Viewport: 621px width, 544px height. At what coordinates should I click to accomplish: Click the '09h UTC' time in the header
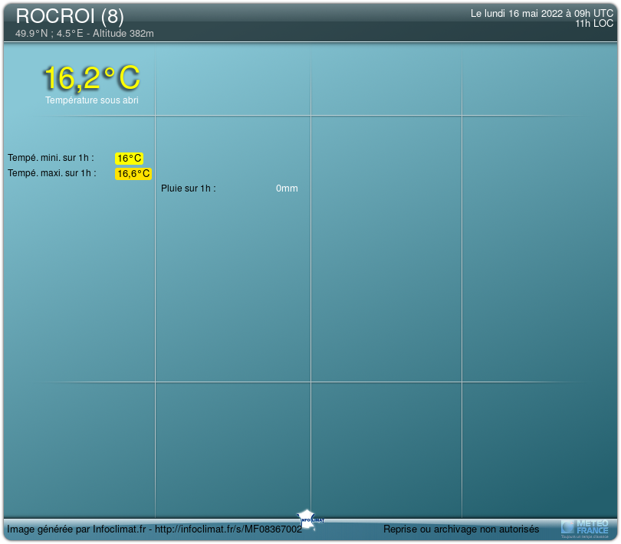(x=593, y=13)
